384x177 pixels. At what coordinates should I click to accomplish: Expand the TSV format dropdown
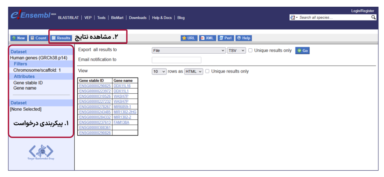point(236,50)
